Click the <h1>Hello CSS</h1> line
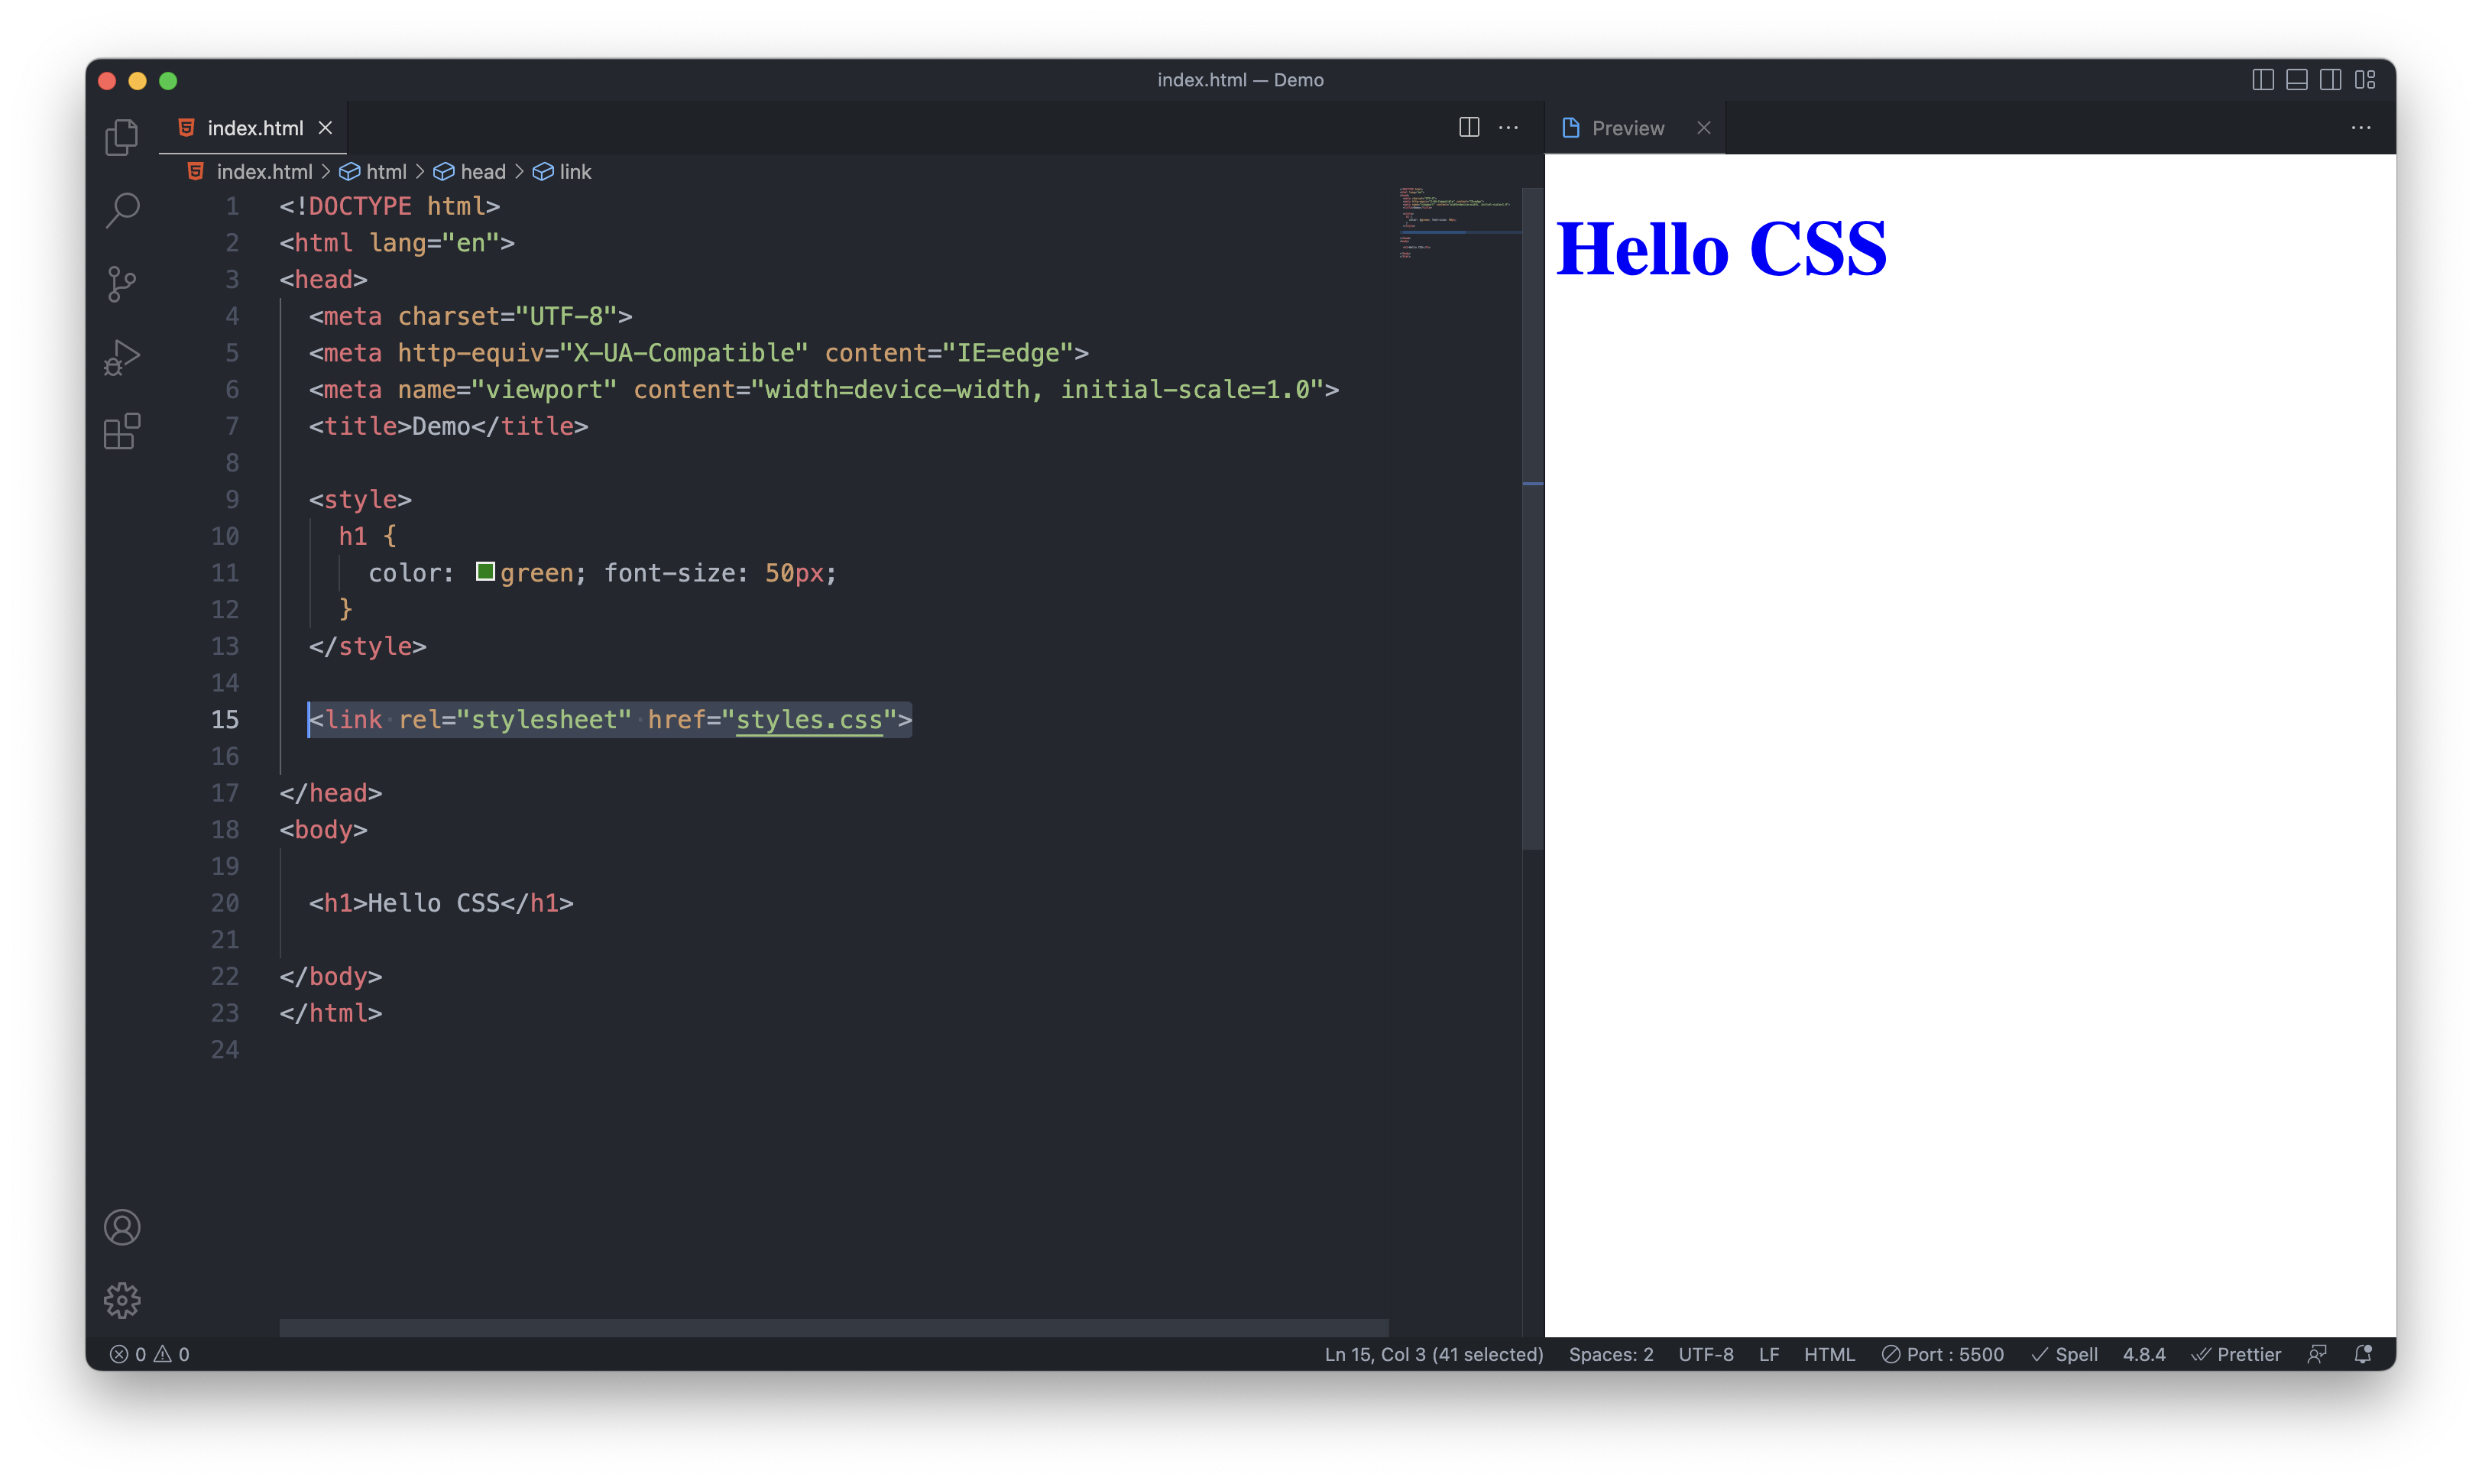The height and width of the screenshot is (1484, 2482). point(441,903)
